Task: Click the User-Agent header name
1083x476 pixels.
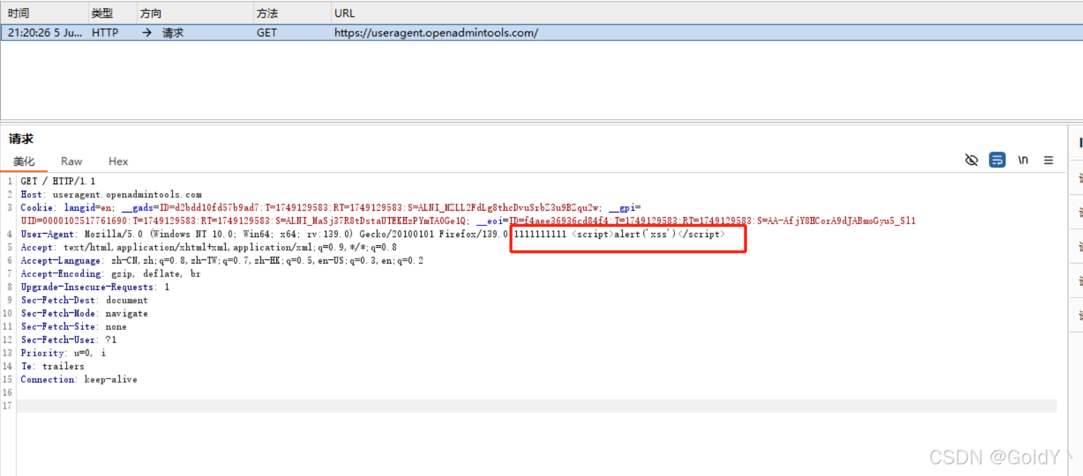Action: (x=47, y=234)
